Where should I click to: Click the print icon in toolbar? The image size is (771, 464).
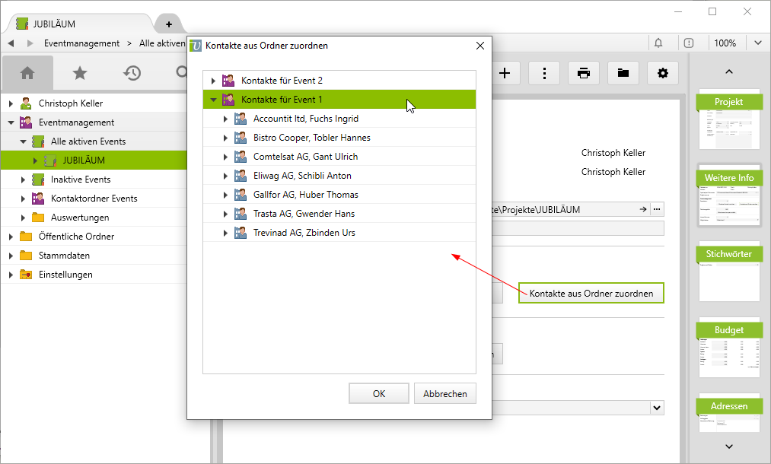(584, 73)
